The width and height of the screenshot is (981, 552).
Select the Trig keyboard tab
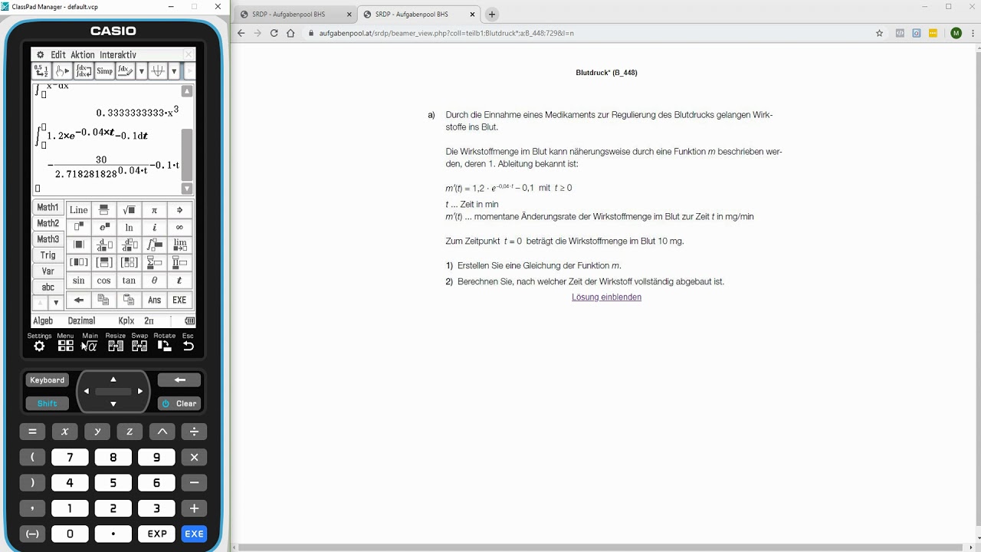[48, 255]
